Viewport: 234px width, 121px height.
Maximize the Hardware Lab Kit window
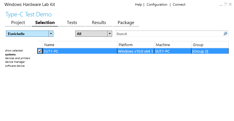pos(226,4)
